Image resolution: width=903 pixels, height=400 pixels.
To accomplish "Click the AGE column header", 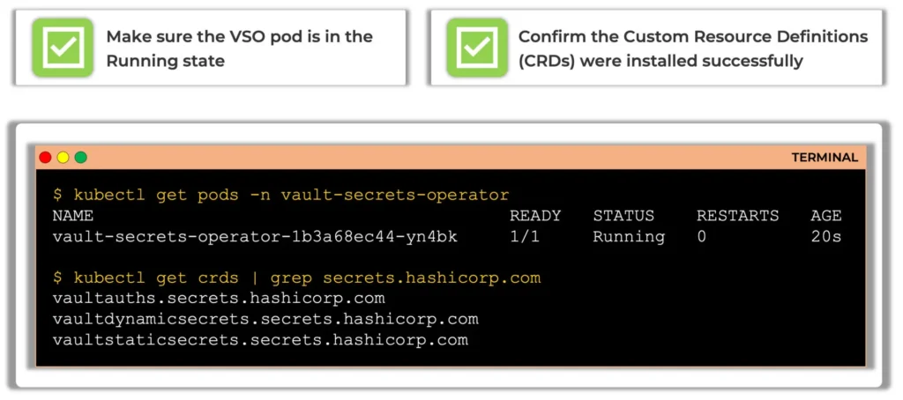I will pyautogui.click(x=825, y=216).
